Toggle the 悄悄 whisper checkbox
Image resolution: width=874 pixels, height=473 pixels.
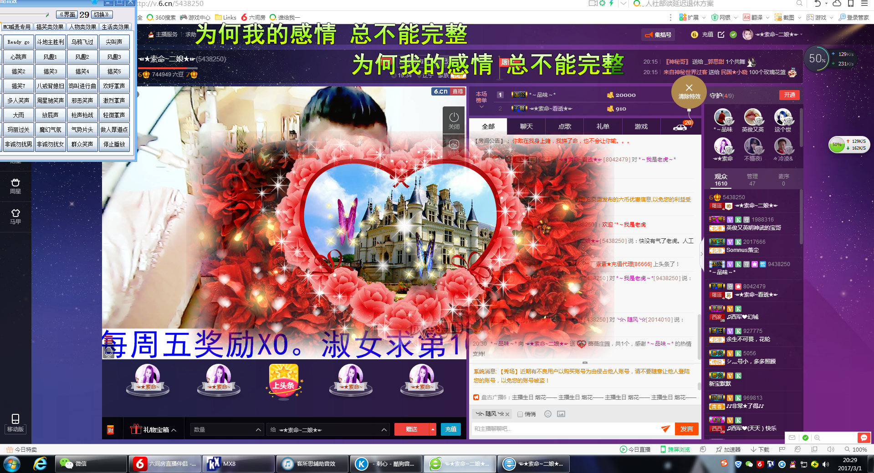(x=520, y=414)
